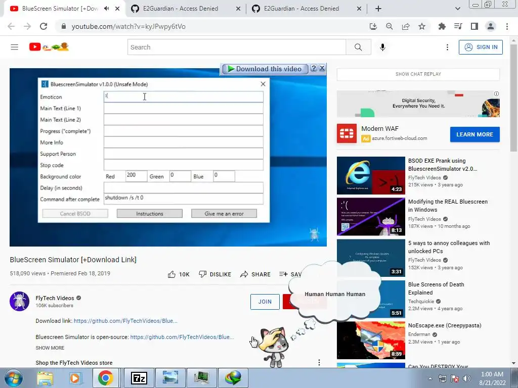Screen dimensions: 518x388
Task: Click LEARN MORE on Modern WAF ad
Action: click(474, 134)
